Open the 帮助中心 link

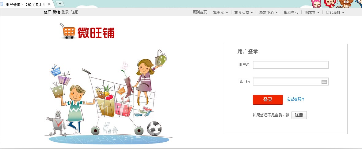point(291,13)
